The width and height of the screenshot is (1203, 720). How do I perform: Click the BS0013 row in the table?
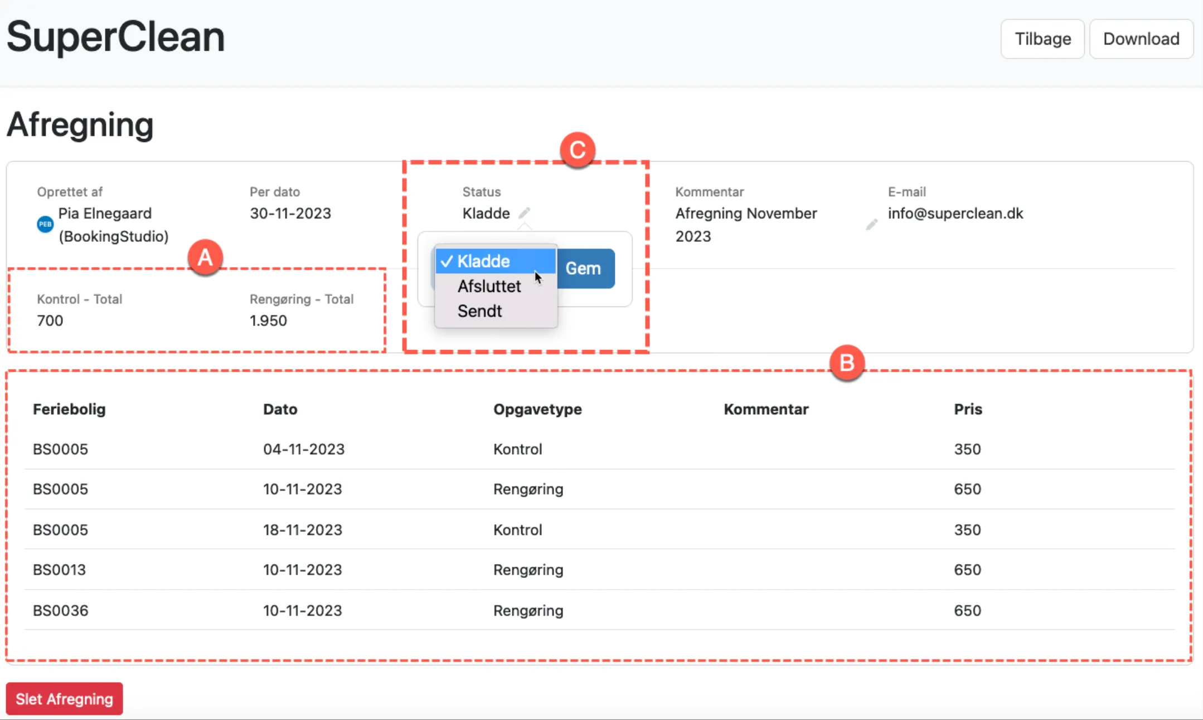click(60, 570)
